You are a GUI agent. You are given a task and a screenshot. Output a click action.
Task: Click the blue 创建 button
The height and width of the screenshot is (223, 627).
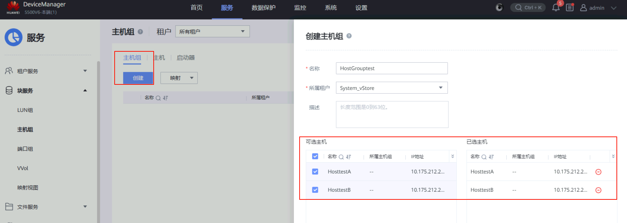click(138, 78)
